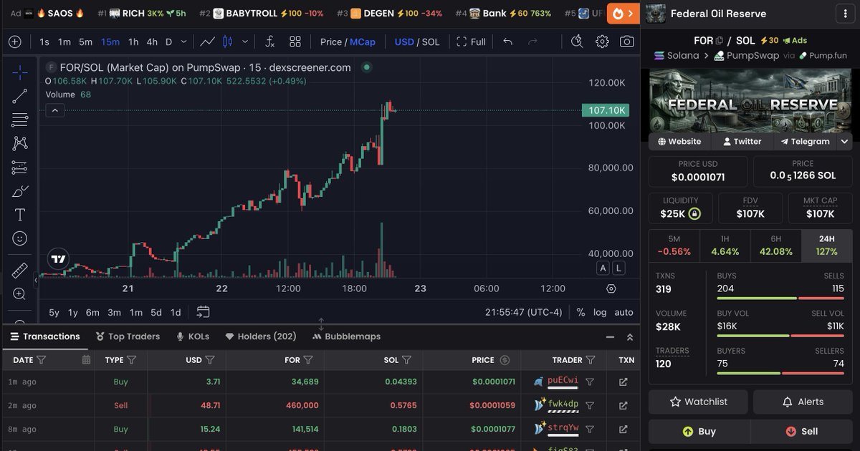The image size is (860, 451).
Task: Open Bubblemaps tab
Action: (x=346, y=336)
